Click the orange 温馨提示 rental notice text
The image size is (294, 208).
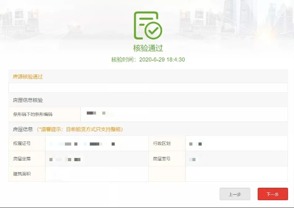click(x=80, y=129)
